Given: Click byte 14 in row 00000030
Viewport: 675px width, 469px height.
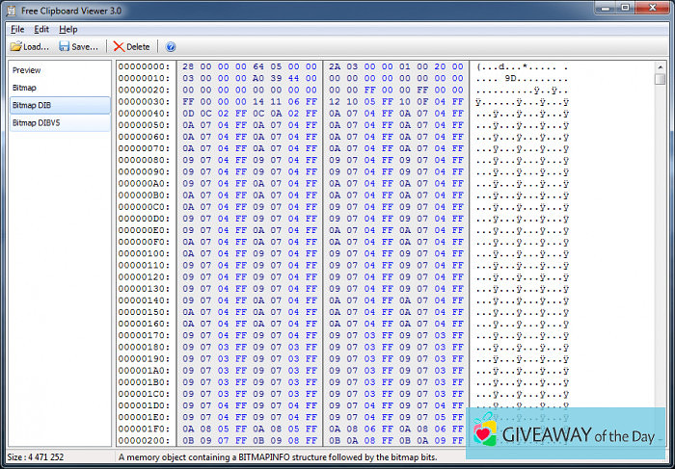Looking at the screenshot, I should click(x=258, y=102).
